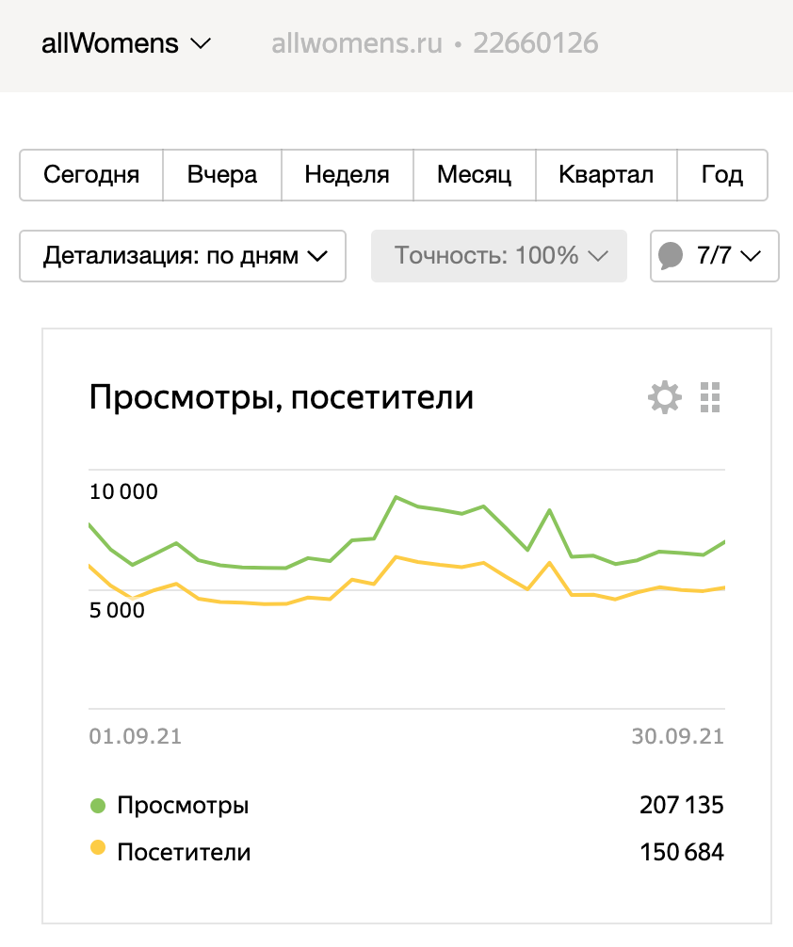Select the Вчера period tab

click(x=221, y=175)
